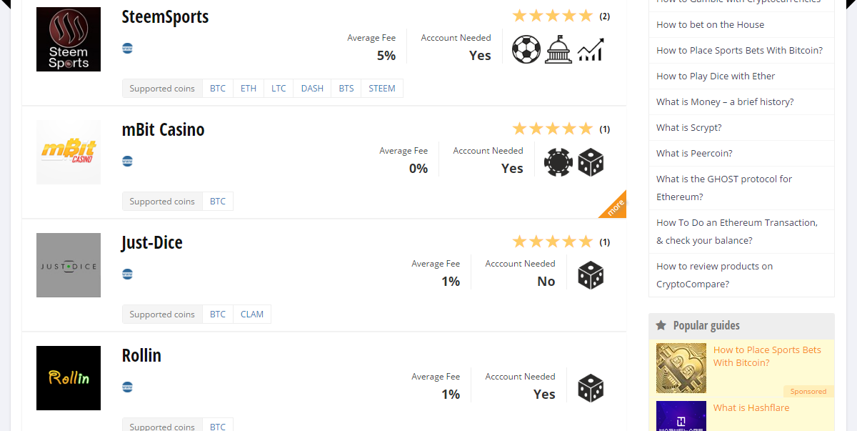Open Just-Dice website globe icon

(127, 274)
